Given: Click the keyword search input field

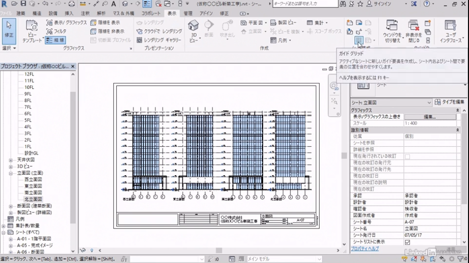Looking at the screenshot, I should point(304,4).
